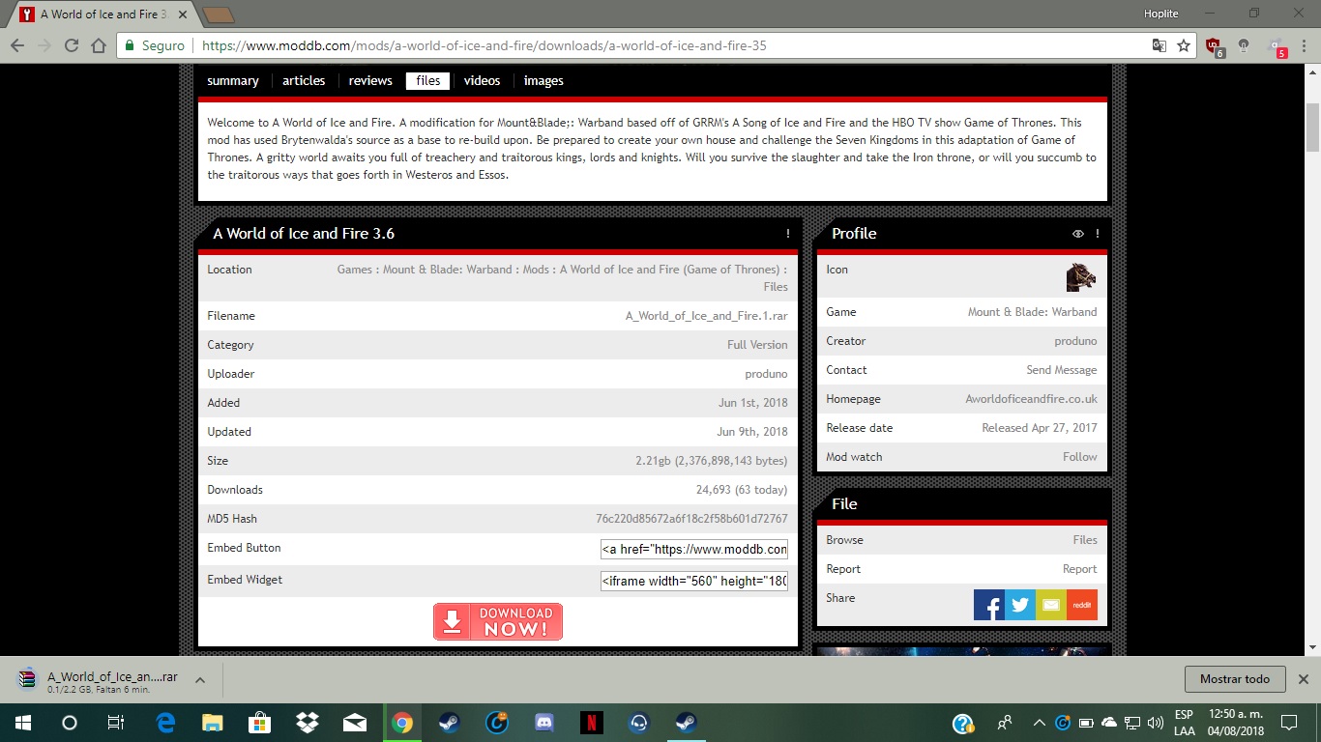Open the volume control in system tray
1321x742 pixels.
point(1155,723)
